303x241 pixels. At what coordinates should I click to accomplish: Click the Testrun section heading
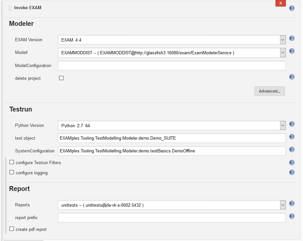(21, 109)
